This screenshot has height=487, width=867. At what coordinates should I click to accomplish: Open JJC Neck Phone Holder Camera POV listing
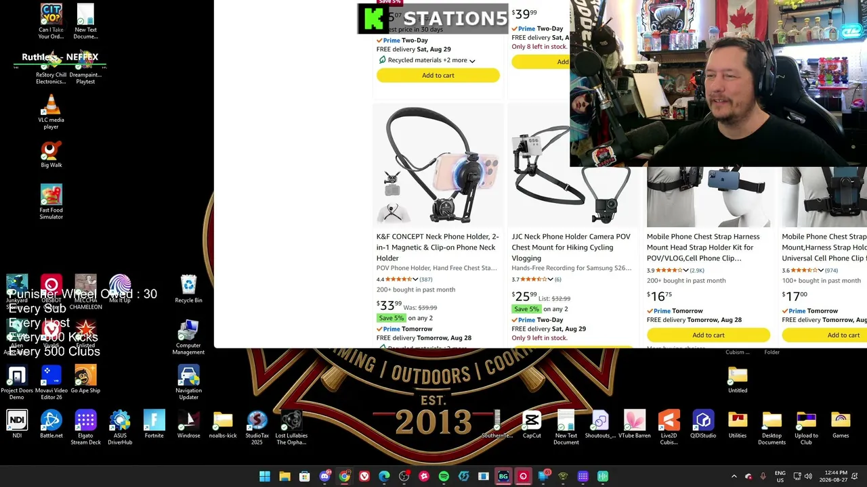pos(571,247)
